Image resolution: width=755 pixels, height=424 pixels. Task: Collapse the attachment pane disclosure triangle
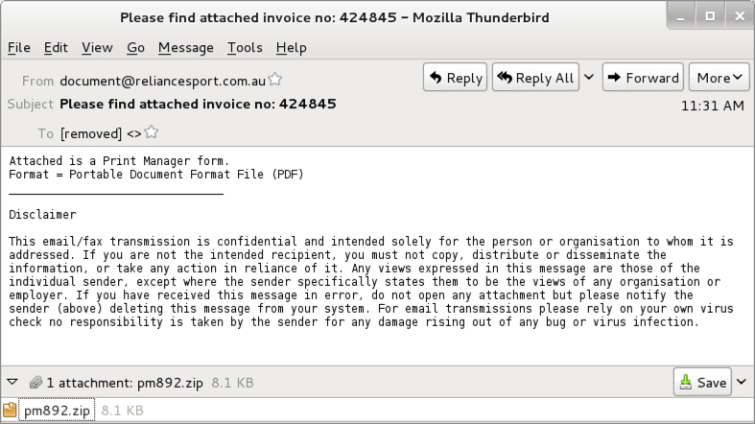pos(12,382)
